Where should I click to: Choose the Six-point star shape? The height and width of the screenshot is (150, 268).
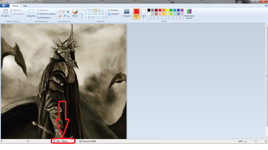[x=93, y=17]
